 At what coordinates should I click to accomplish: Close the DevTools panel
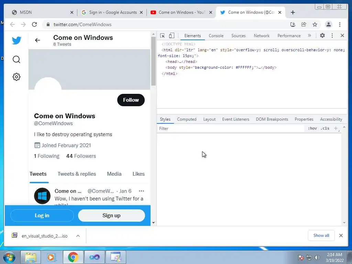[x=342, y=35]
